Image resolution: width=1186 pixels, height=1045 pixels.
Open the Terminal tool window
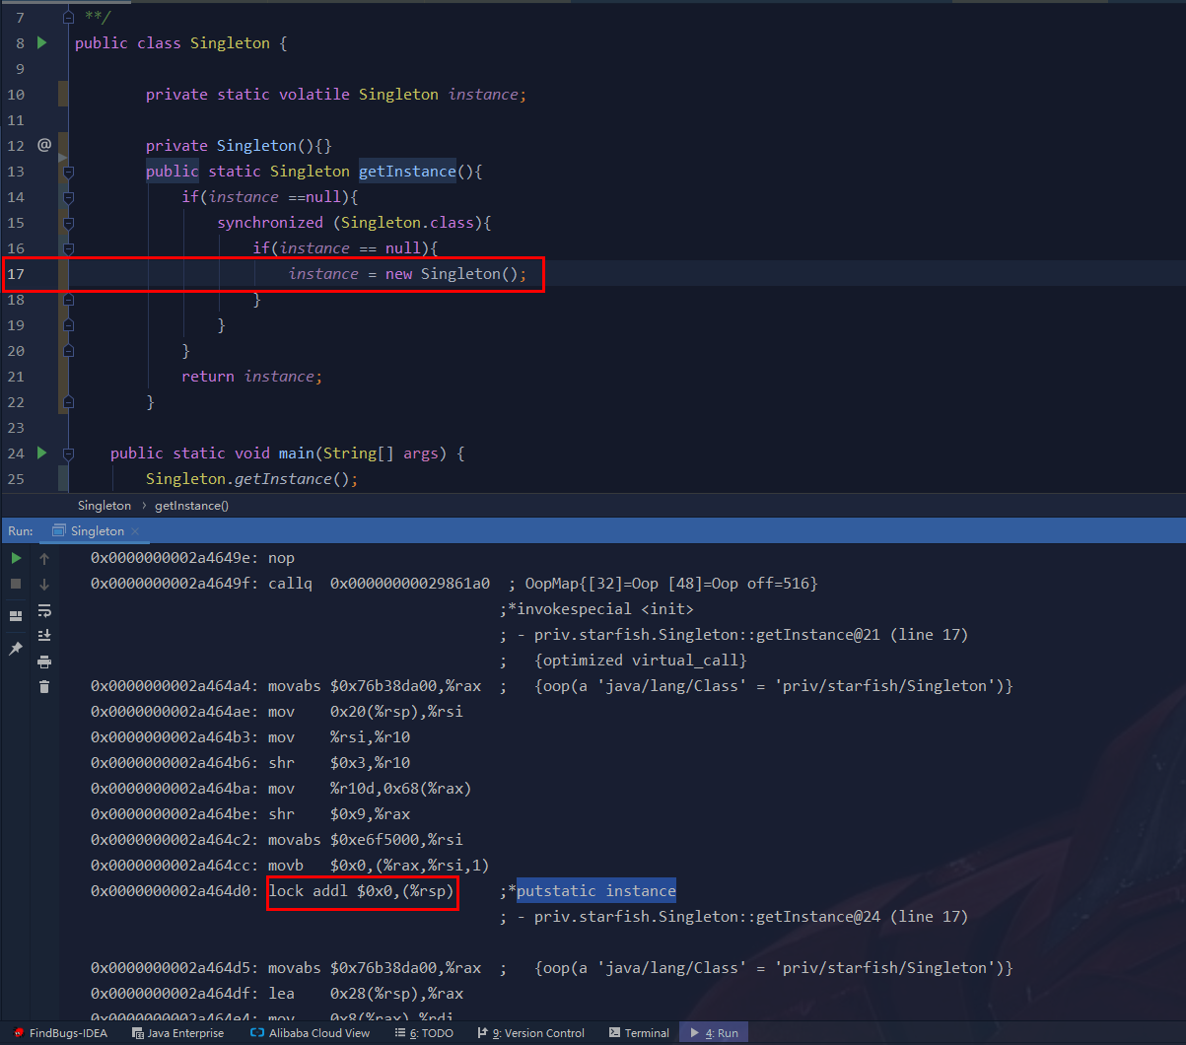(x=639, y=1033)
